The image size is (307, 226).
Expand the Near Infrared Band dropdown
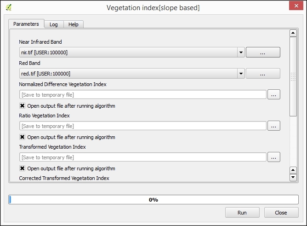(x=241, y=52)
